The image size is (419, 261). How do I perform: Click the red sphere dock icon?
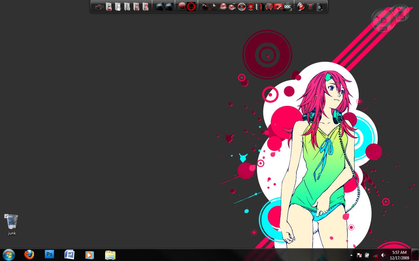tap(182, 7)
